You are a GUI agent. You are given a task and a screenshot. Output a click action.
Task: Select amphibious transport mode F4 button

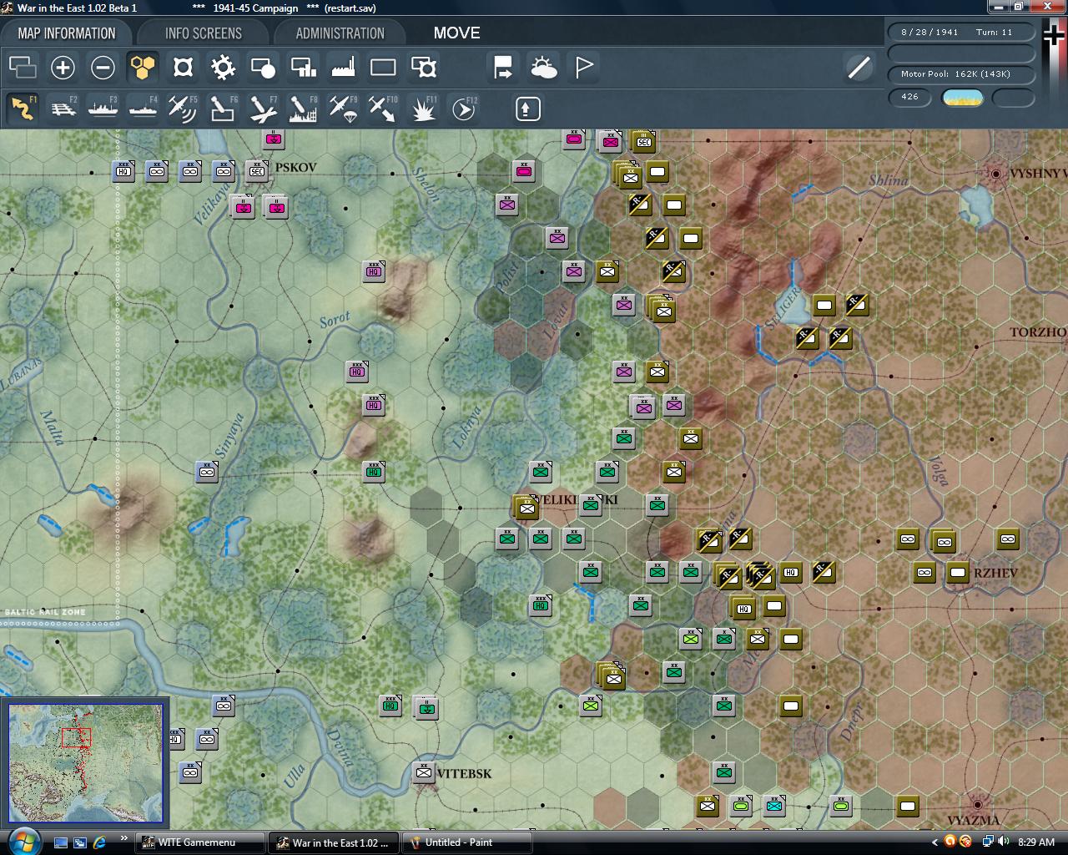point(143,109)
